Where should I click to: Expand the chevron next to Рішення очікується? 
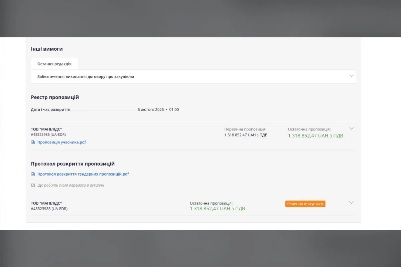[x=351, y=203]
